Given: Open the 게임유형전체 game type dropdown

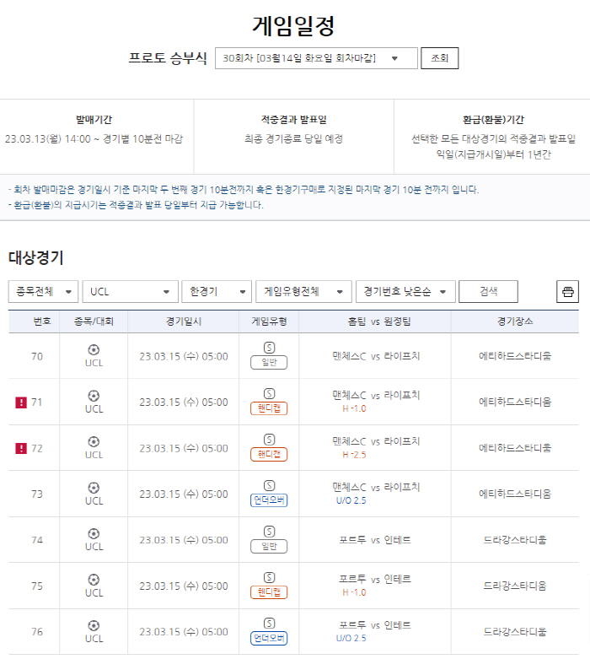Looking at the screenshot, I should point(303,292).
